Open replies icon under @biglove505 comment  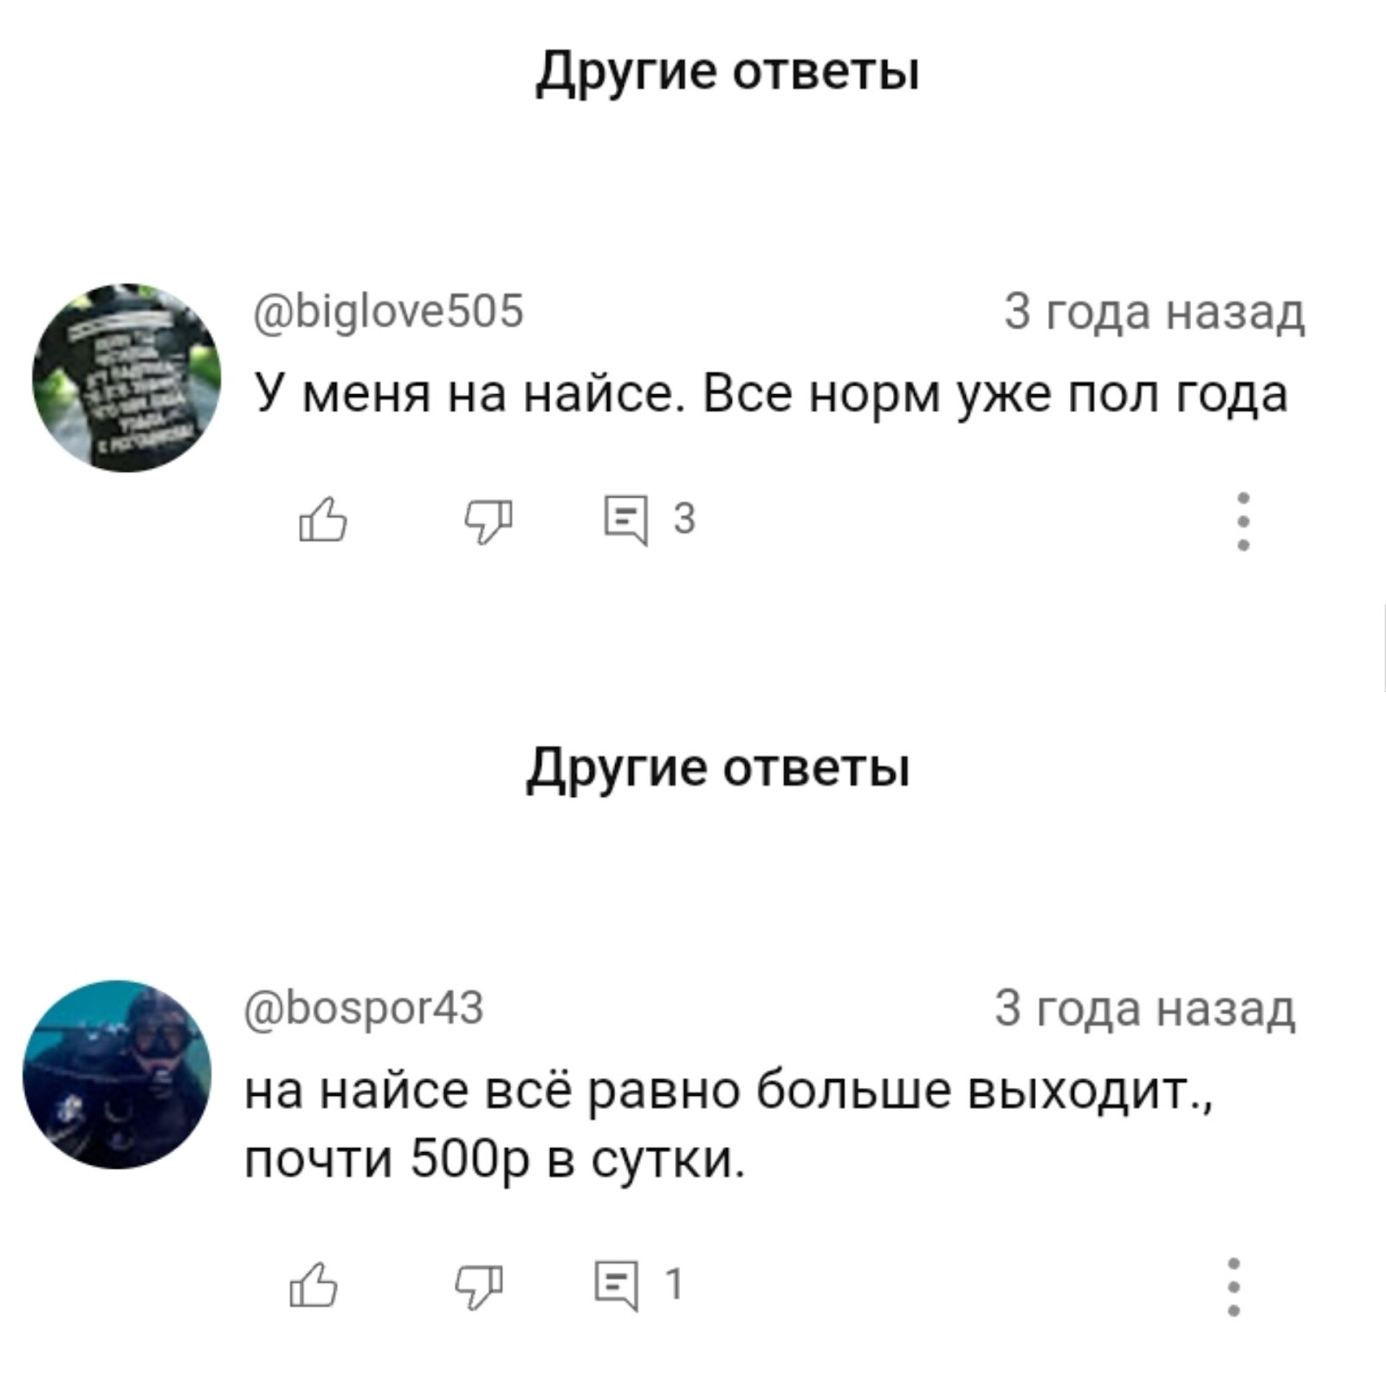pyautogui.click(x=625, y=520)
